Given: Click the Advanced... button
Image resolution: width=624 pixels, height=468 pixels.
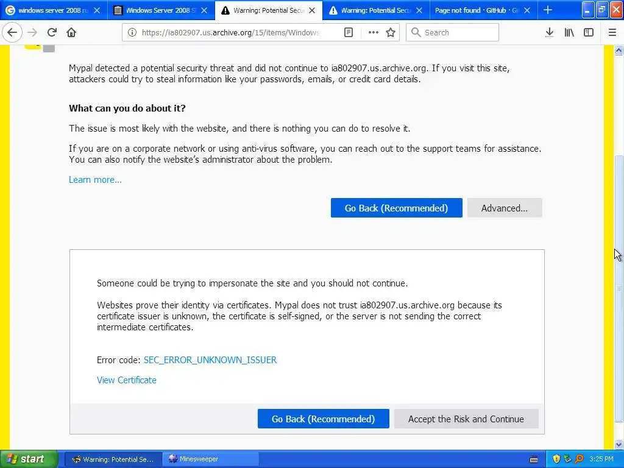Looking at the screenshot, I should (505, 208).
